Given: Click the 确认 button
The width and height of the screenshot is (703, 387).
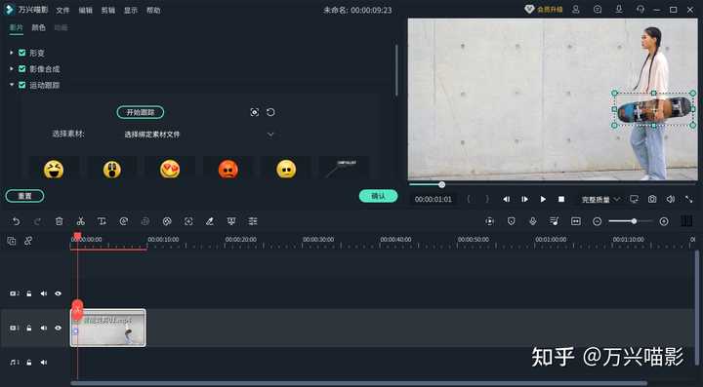Looking at the screenshot, I should pyautogui.click(x=378, y=196).
